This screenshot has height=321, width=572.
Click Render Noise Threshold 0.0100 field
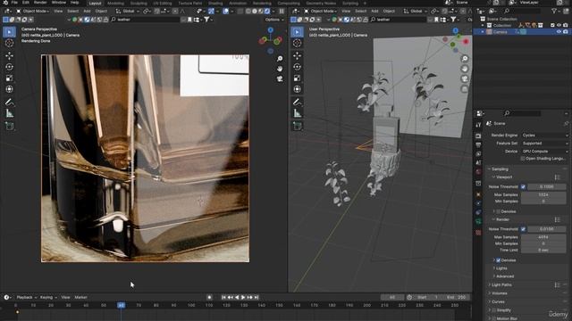pos(546,229)
